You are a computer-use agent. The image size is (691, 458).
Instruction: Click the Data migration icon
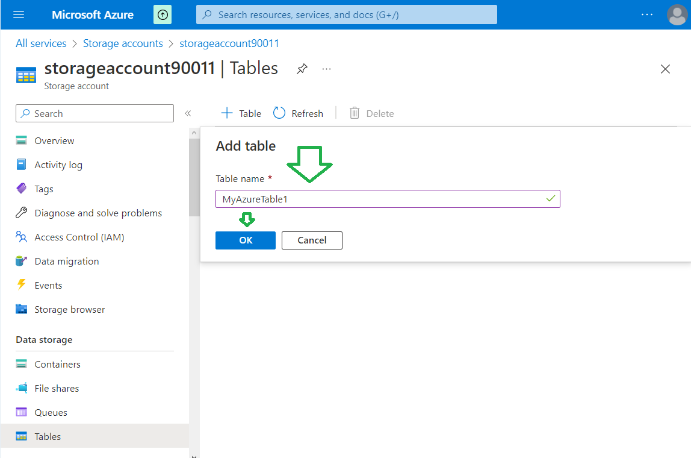click(x=21, y=261)
